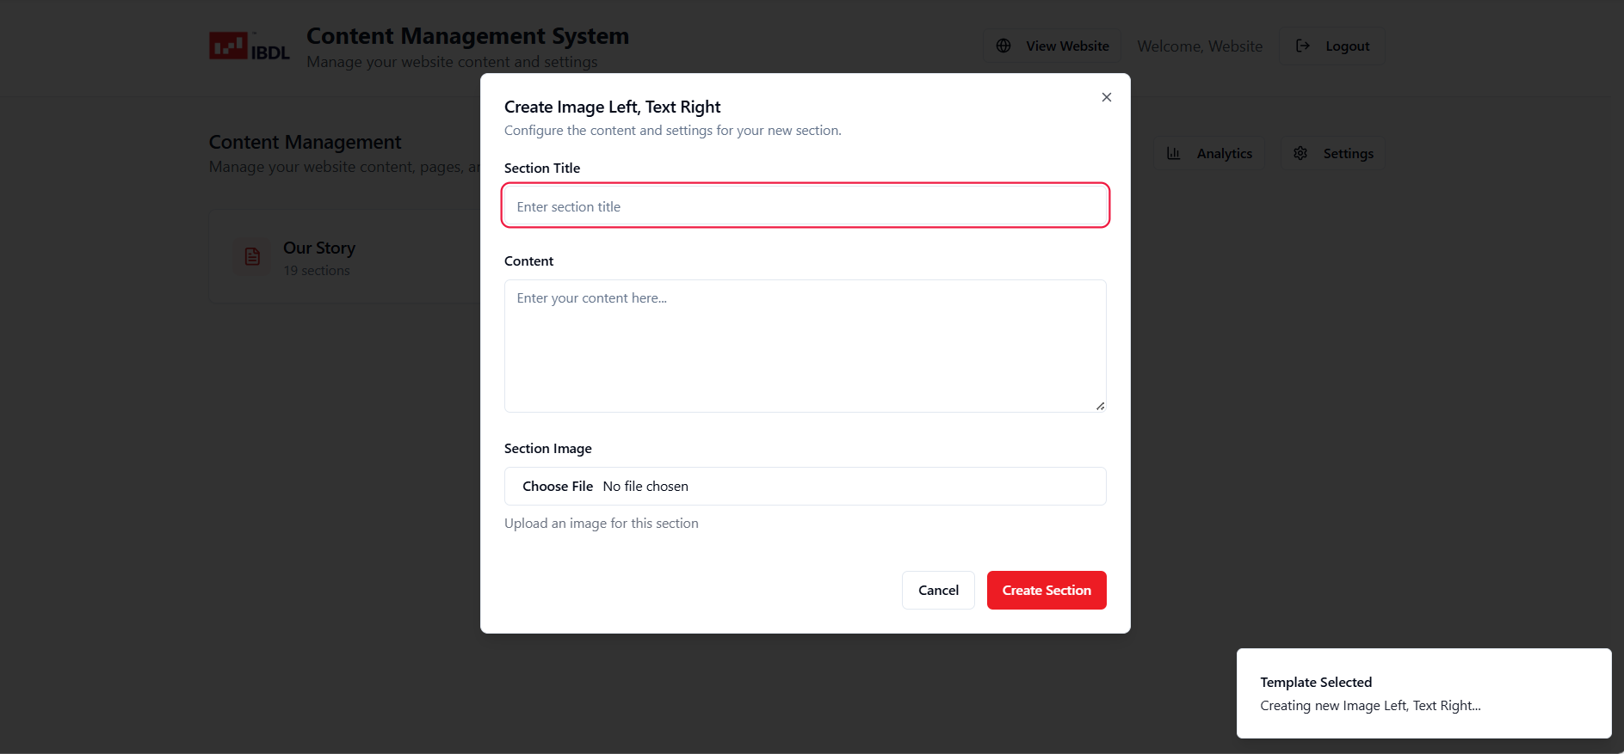
Task: Open the Settings text label
Action: [x=1348, y=154]
